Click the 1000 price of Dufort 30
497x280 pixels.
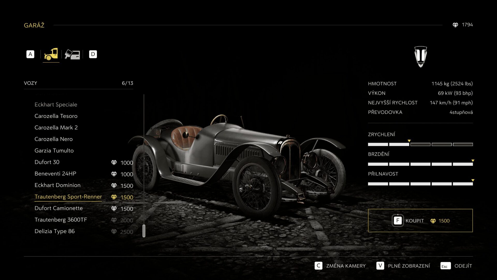(127, 163)
